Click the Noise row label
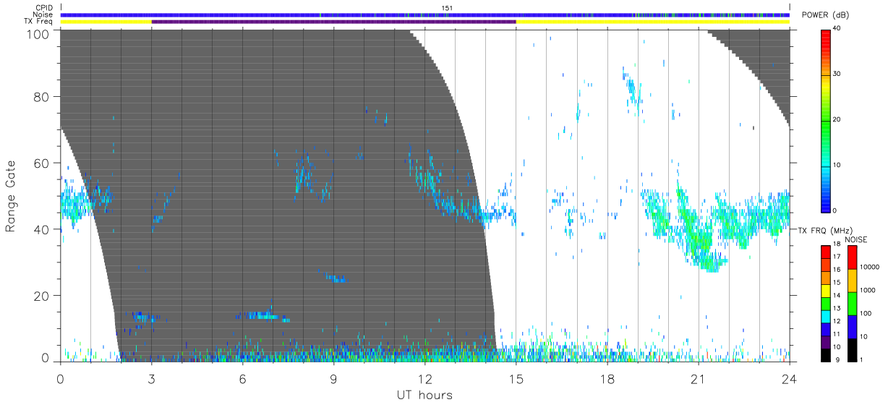 pyautogui.click(x=43, y=14)
